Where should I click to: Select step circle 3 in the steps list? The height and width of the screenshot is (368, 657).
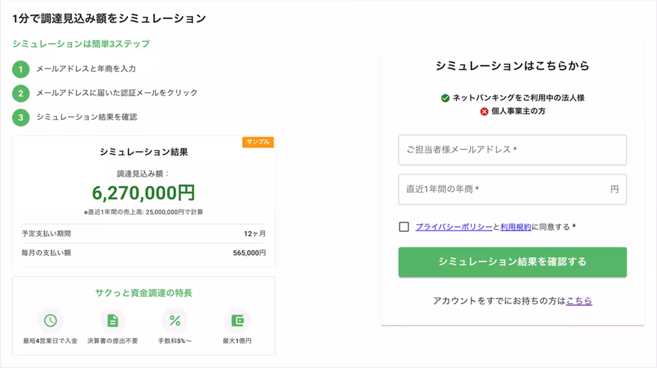[x=20, y=117]
